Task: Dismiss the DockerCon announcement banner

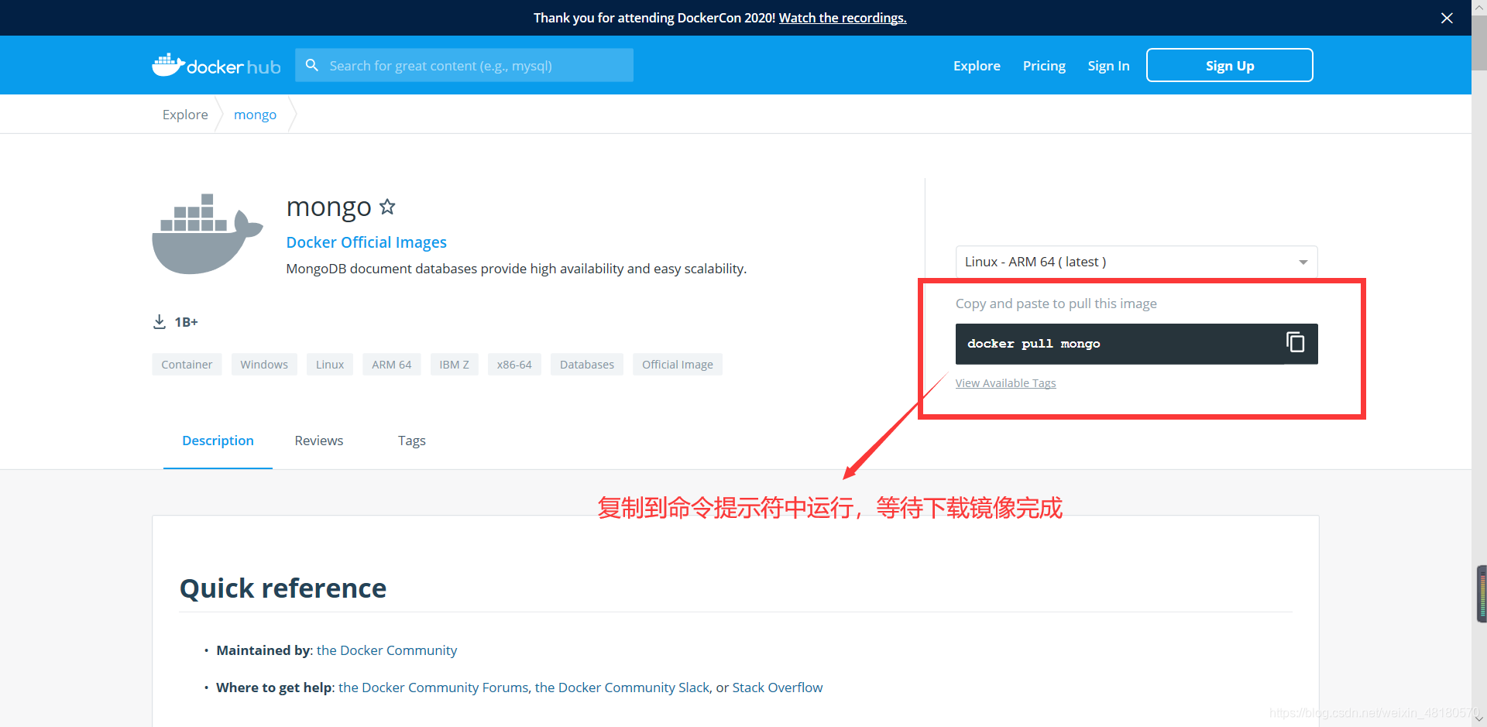Action: coord(1447,18)
